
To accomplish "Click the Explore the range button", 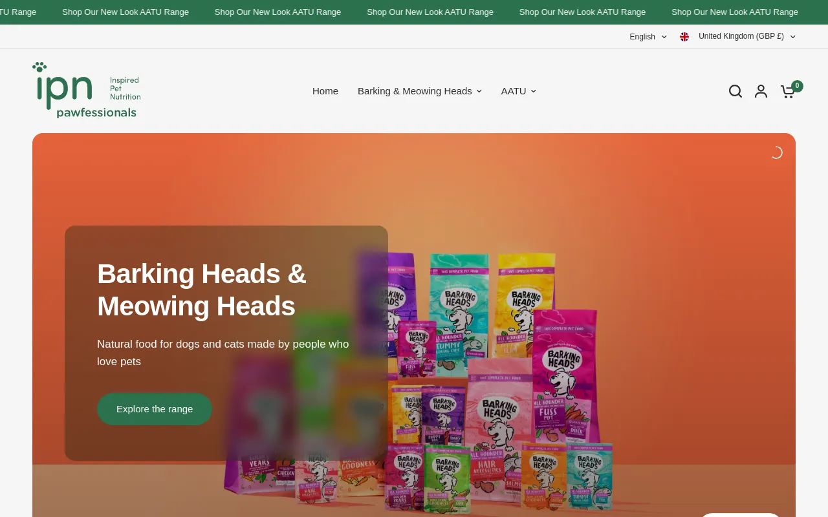I will click(155, 409).
